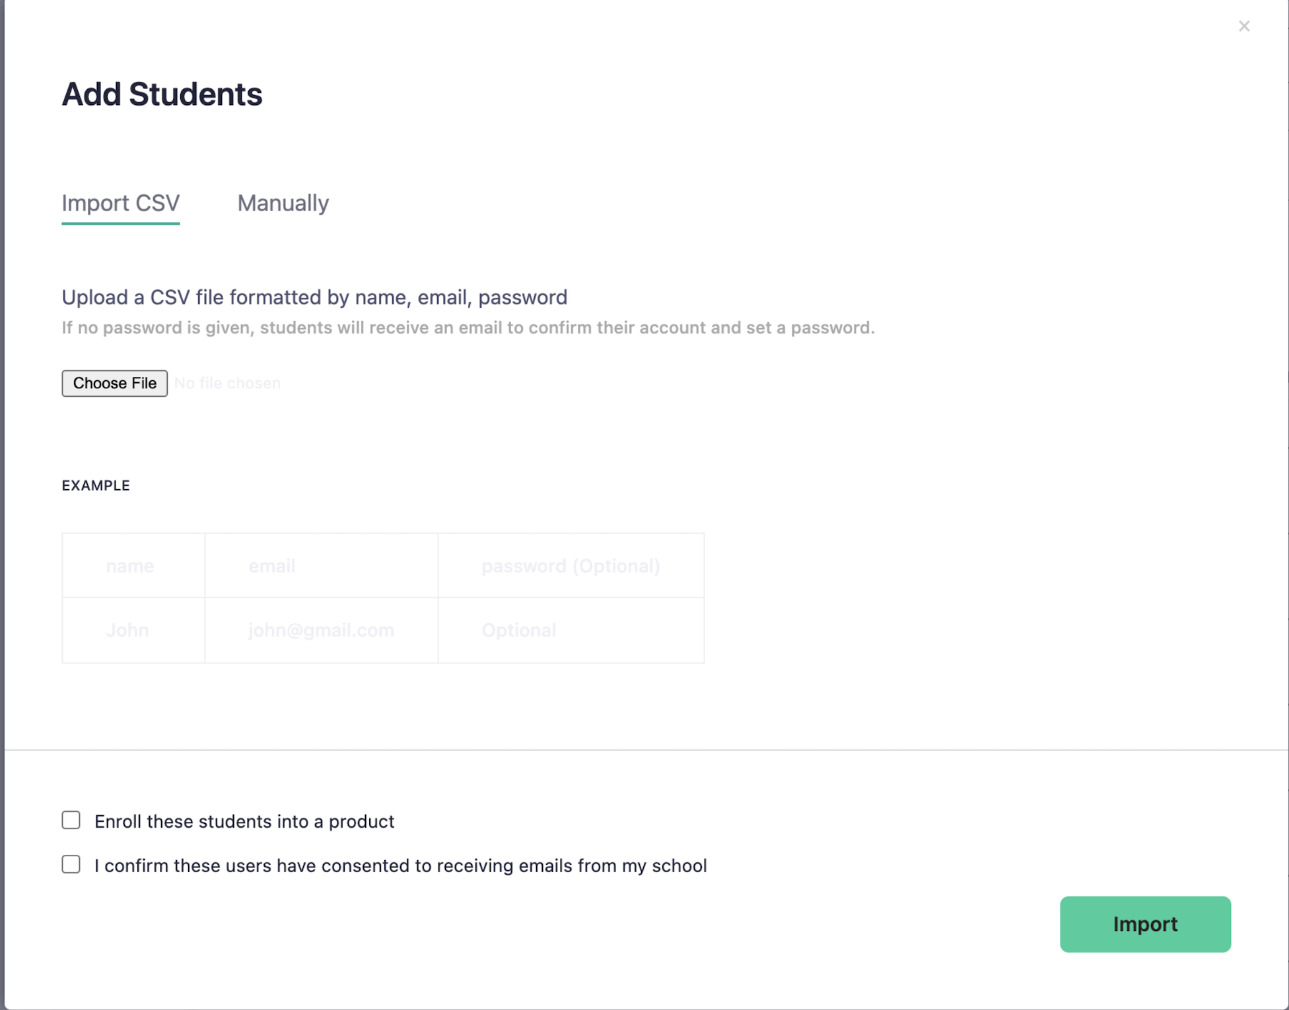Click the 'password (Optional)' header cell
Viewport: 1289px width, 1010px height.
coord(571,566)
